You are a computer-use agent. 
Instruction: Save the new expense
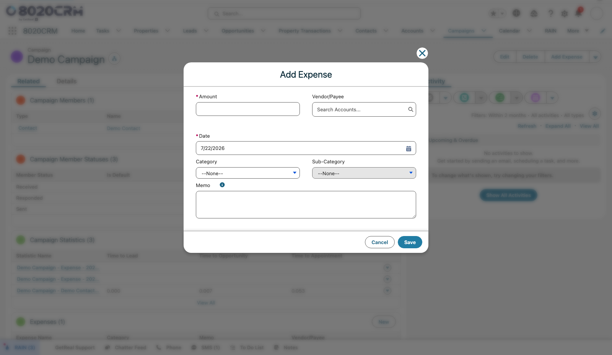point(410,242)
